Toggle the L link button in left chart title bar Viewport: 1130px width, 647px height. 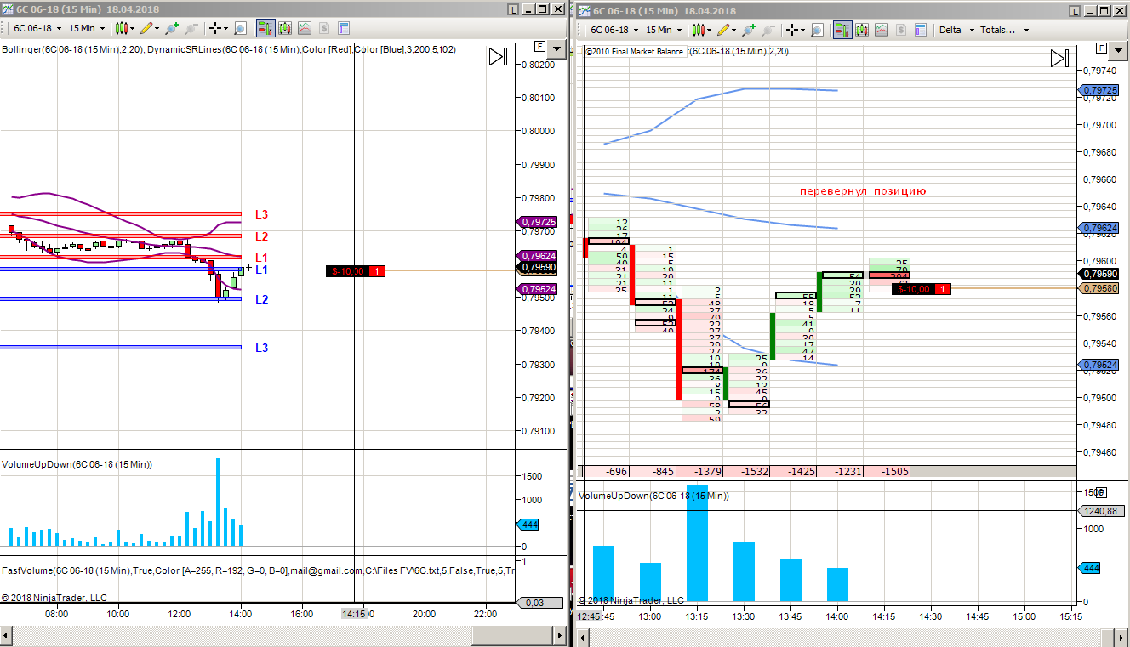(x=512, y=9)
